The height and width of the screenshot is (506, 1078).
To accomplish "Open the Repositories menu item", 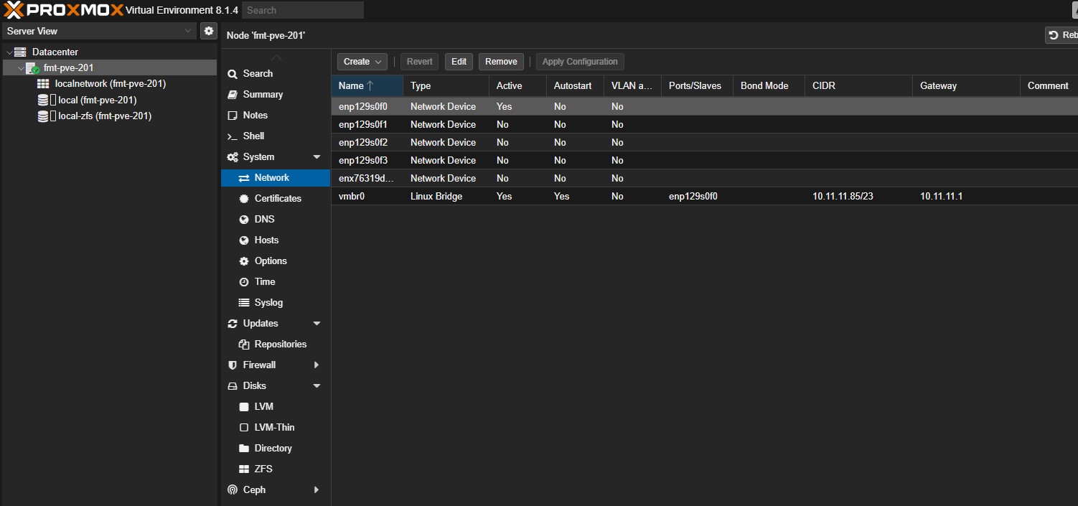I will pos(280,345).
